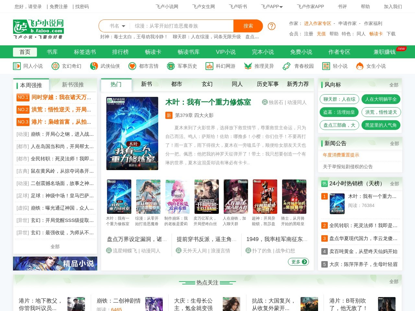The height and width of the screenshot is (311, 415).
Task: Select the 玄幻 tab
Action: tap(207, 84)
